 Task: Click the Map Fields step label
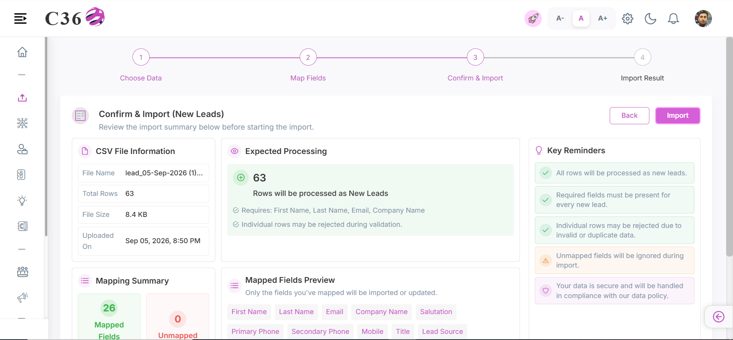pos(308,78)
